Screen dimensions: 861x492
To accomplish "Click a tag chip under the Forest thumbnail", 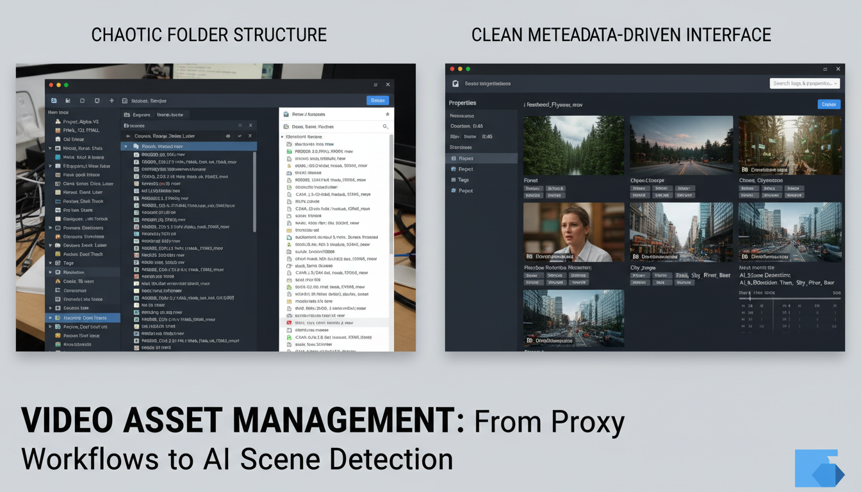I will [533, 188].
